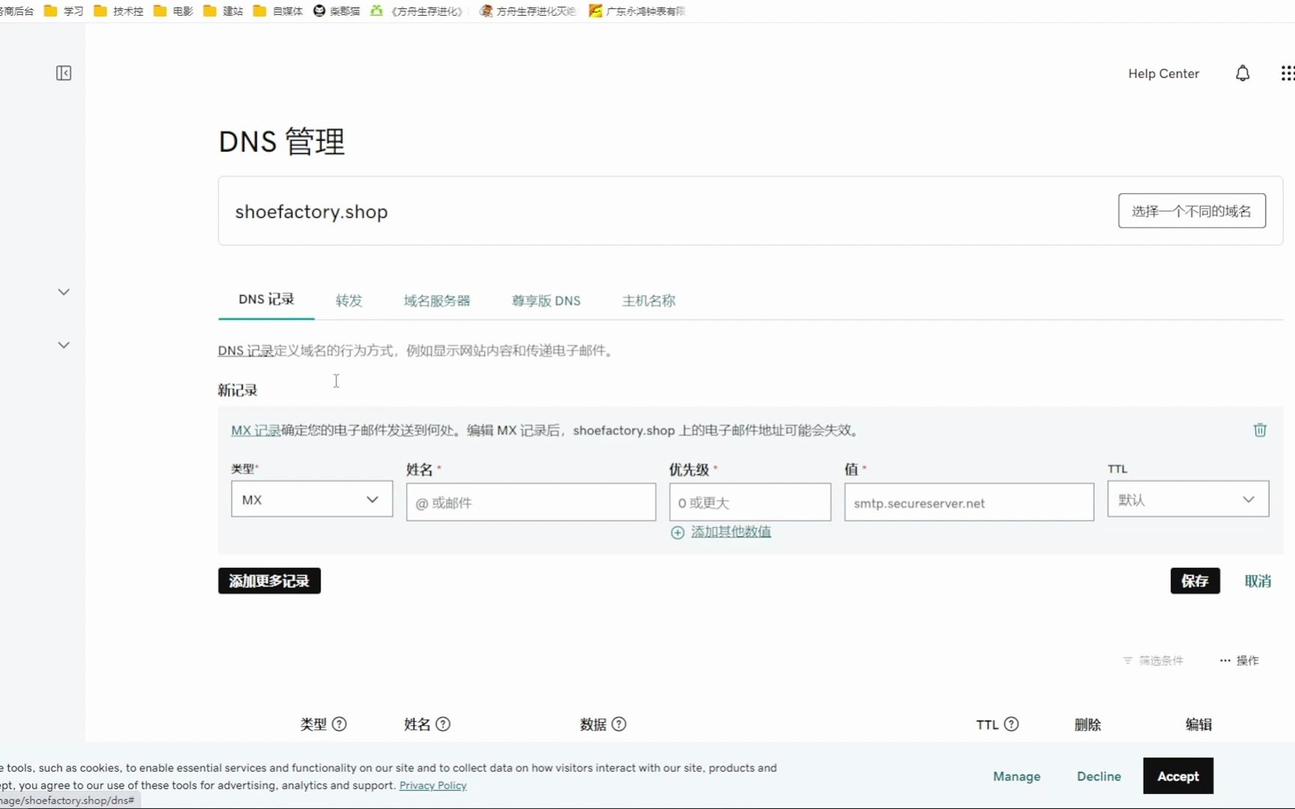Switch to the 域名服务器 tab
1295x809 pixels.
[x=437, y=301]
